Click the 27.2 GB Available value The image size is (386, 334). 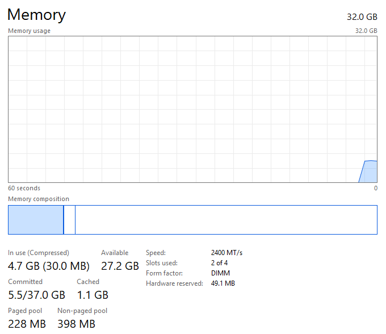120,266
